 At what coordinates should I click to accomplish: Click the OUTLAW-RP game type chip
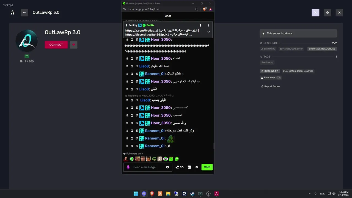[269, 71]
